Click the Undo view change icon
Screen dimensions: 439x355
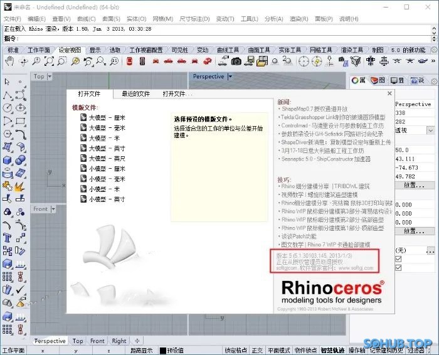click(88, 61)
